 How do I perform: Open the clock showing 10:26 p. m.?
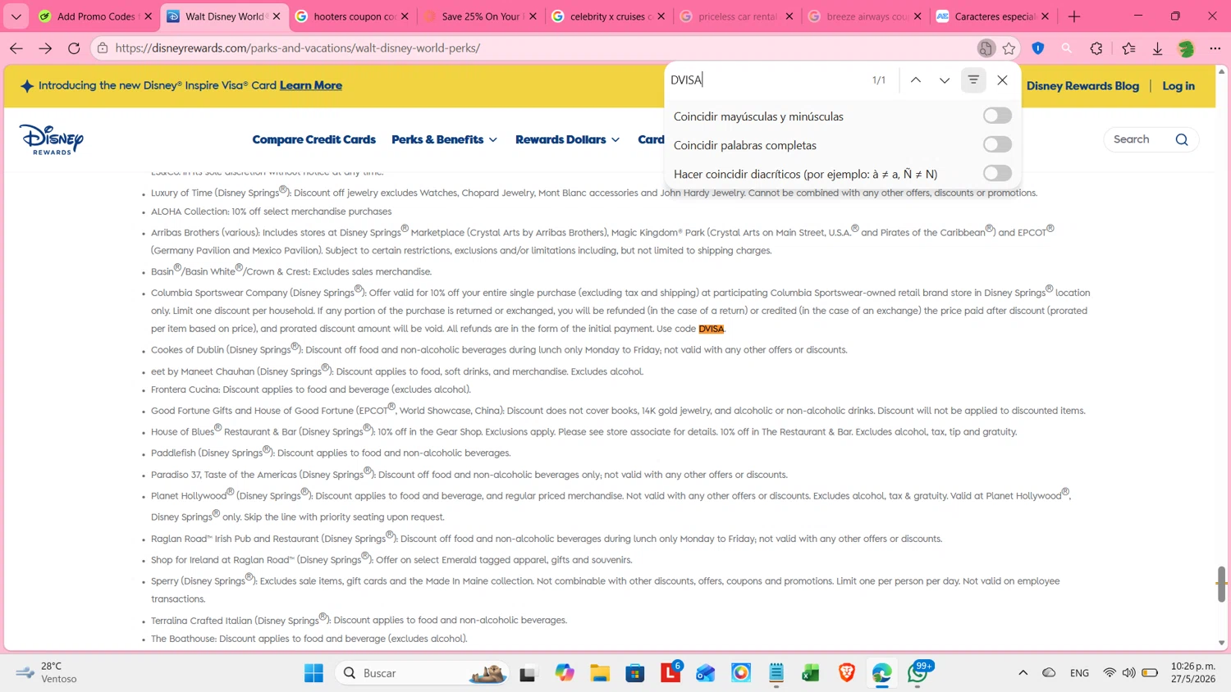[x=1193, y=672]
